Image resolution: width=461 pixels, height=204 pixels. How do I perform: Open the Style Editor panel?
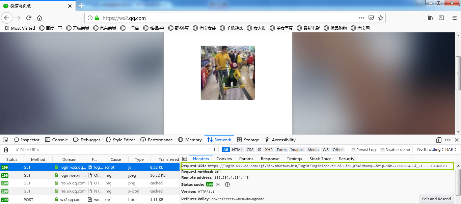coord(120,140)
